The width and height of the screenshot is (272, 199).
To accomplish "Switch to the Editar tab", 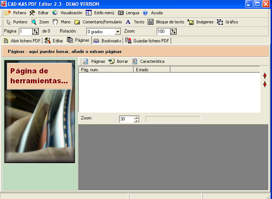I will click(x=54, y=41).
